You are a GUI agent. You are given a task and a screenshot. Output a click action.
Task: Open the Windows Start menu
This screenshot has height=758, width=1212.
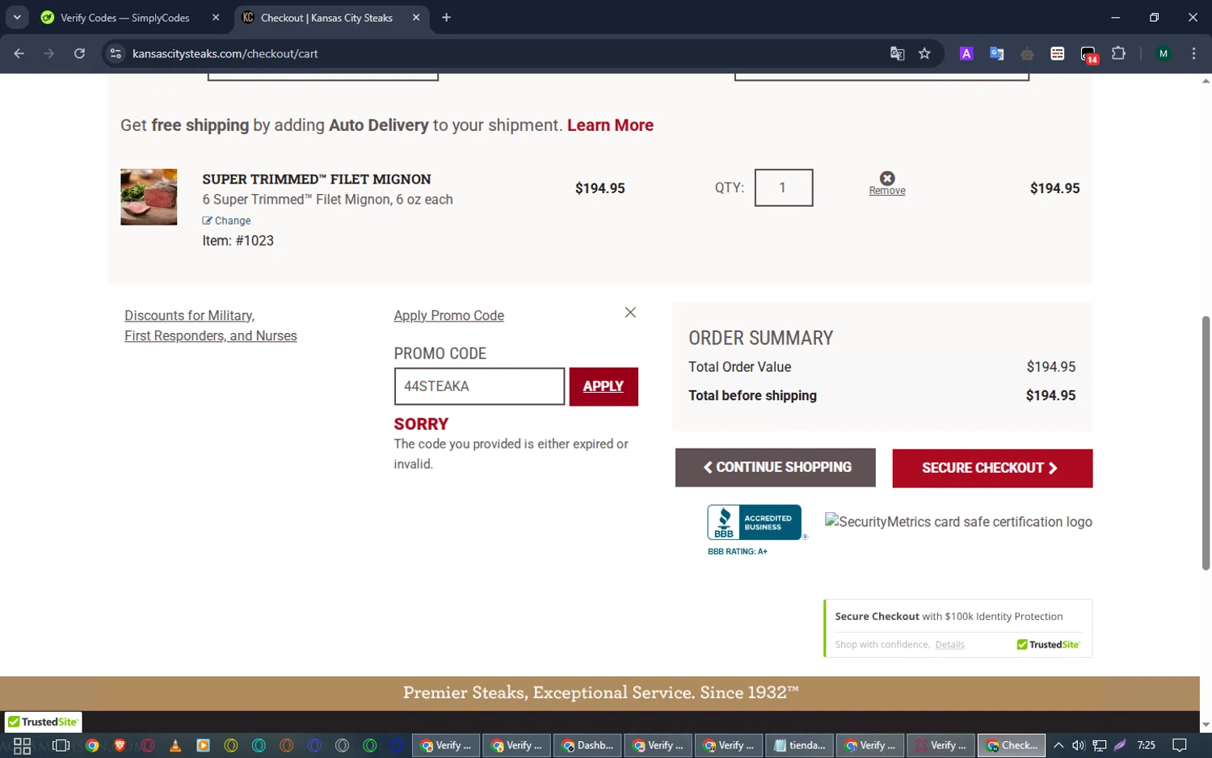coord(23,745)
